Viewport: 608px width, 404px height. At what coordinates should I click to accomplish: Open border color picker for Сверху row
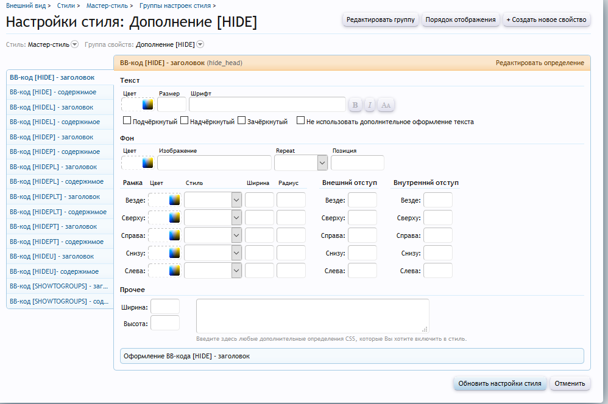tap(175, 218)
